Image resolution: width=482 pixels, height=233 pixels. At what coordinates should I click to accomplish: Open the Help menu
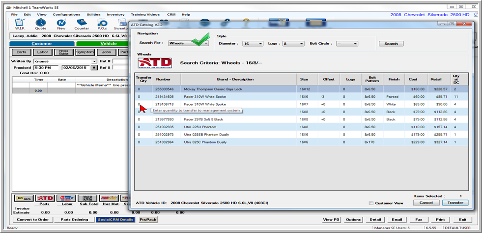tap(186, 14)
